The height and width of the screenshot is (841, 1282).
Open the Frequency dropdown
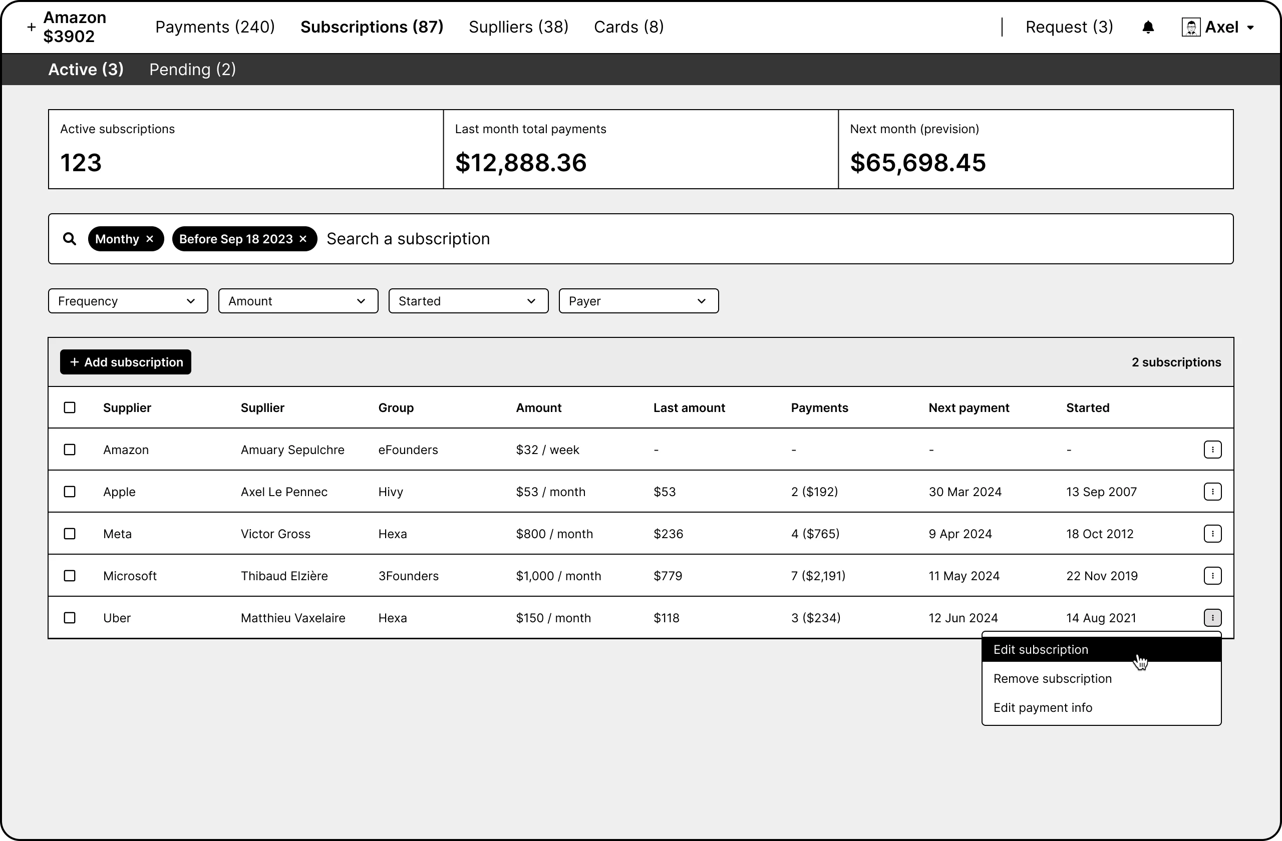point(128,300)
